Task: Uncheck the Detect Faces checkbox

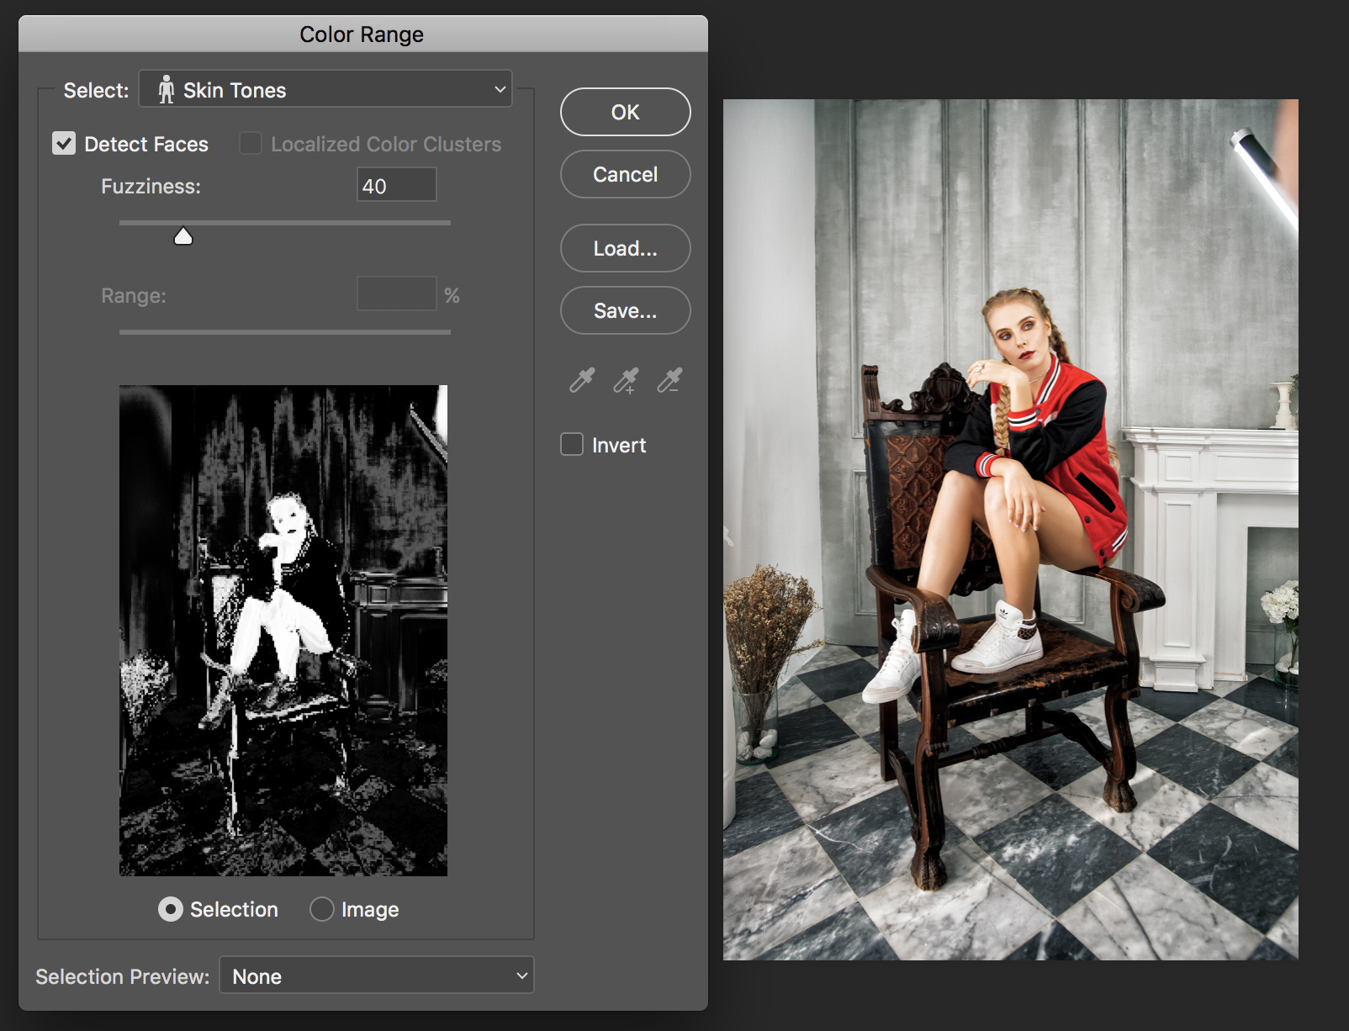Action: (x=64, y=144)
